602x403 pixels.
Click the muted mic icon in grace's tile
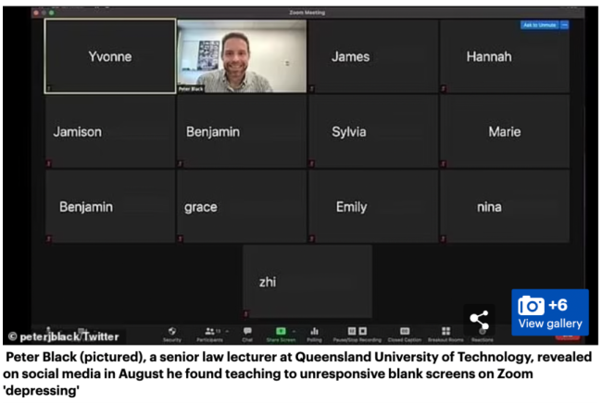click(x=181, y=239)
